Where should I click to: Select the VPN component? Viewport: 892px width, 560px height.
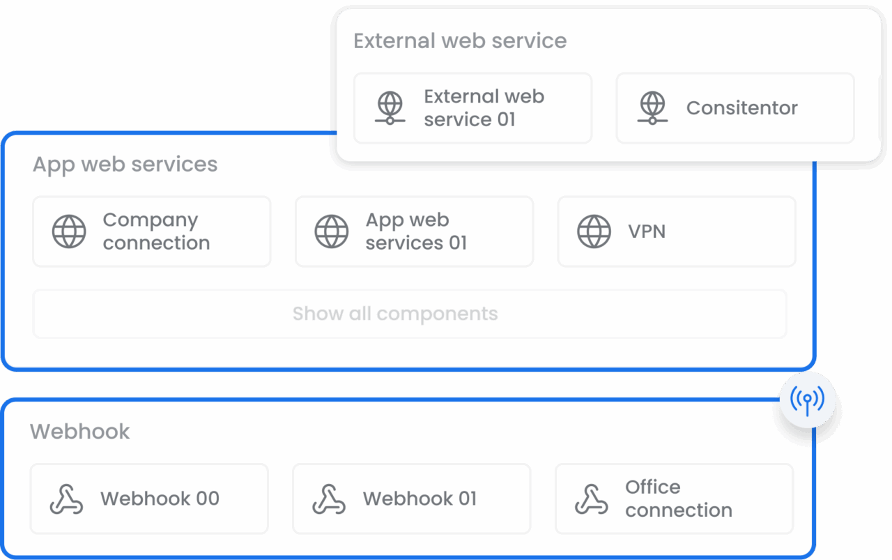pyautogui.click(x=676, y=232)
